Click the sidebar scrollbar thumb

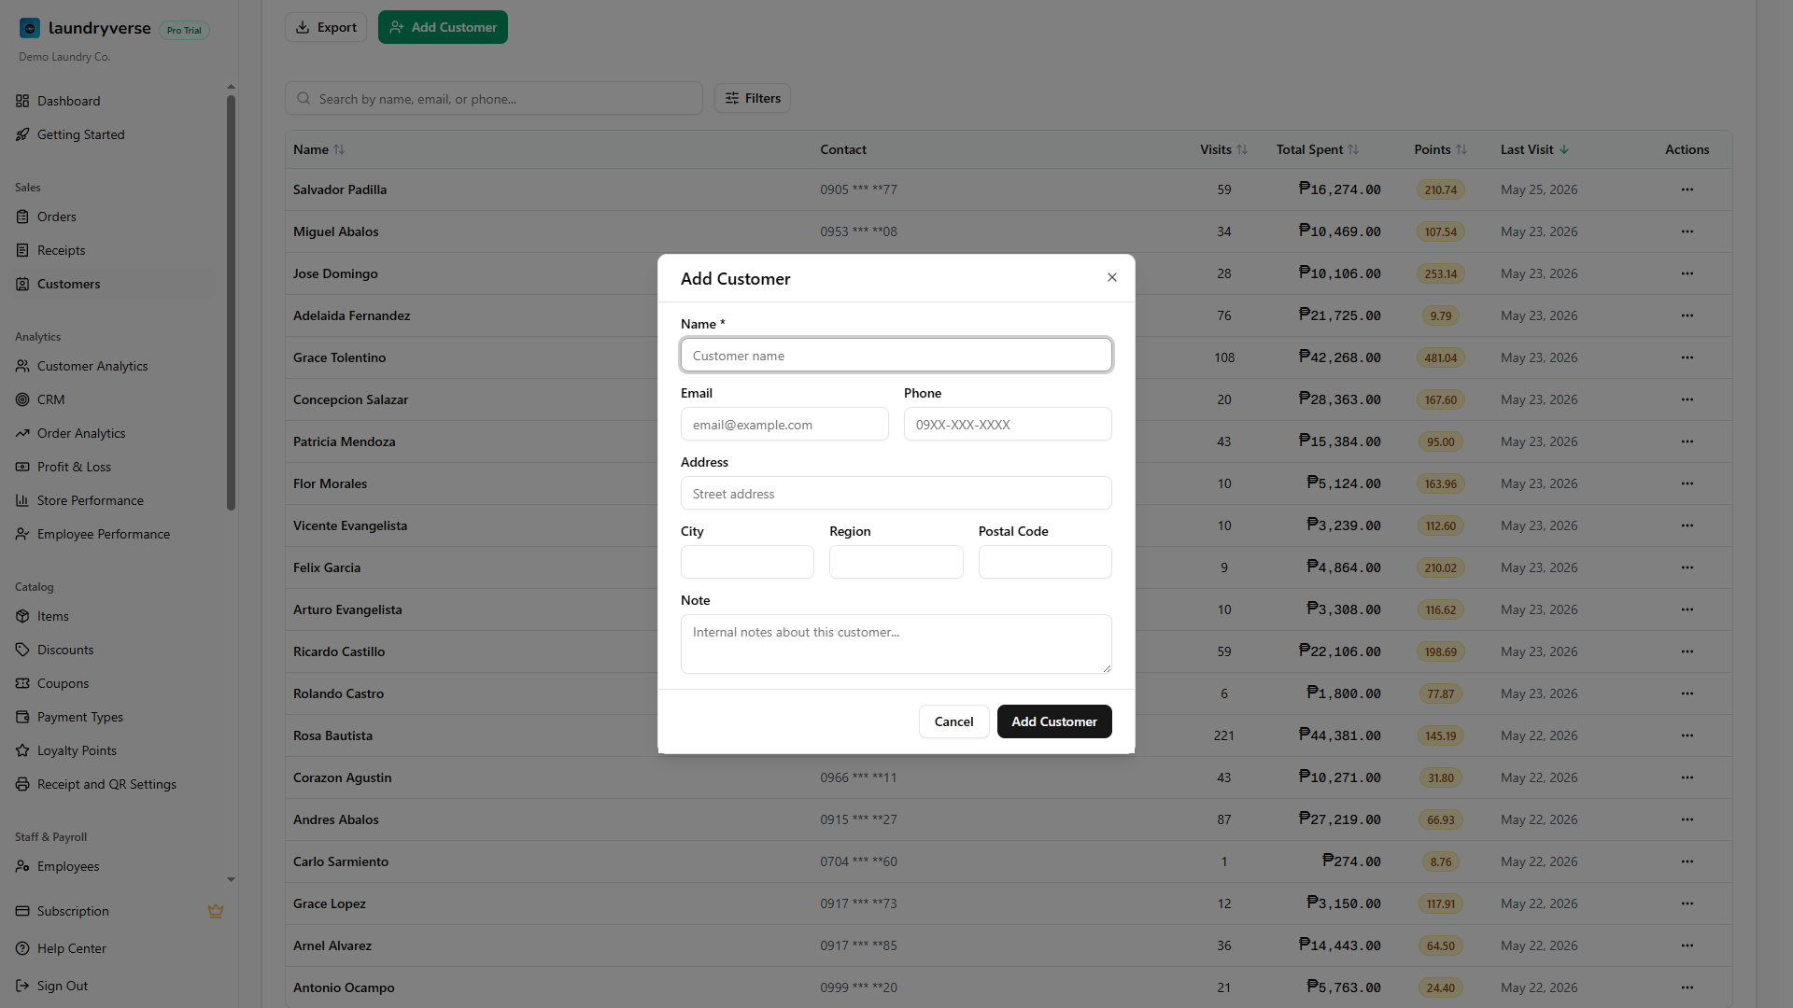231,303
